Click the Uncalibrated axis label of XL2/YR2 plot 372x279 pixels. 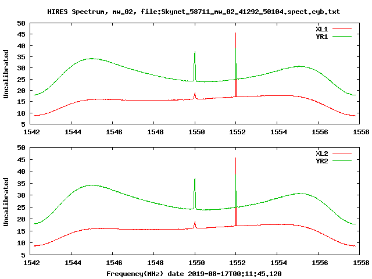pyautogui.click(x=6, y=202)
